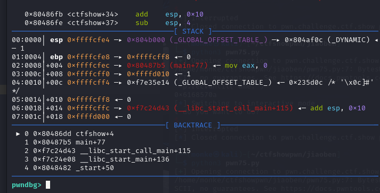This screenshot has width=380, height=193.
Task: Click the add esp, 0x10 instruction line
Action: click(x=114, y=14)
